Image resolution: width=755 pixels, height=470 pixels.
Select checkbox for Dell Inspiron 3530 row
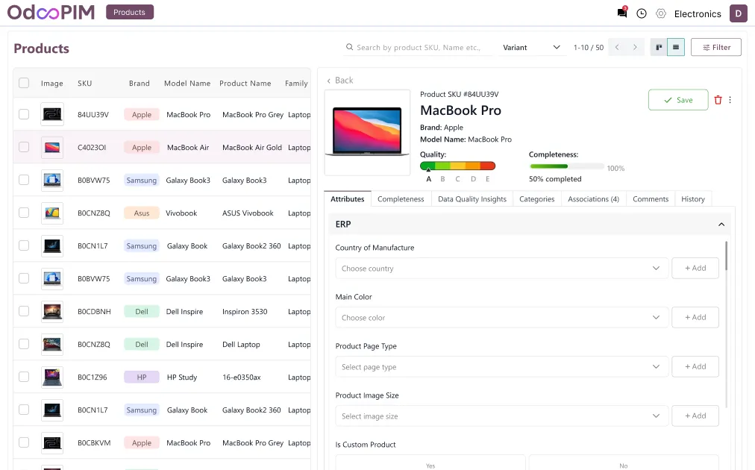[x=24, y=312]
